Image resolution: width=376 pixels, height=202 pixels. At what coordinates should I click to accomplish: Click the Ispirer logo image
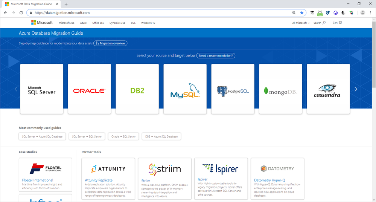click(221, 169)
